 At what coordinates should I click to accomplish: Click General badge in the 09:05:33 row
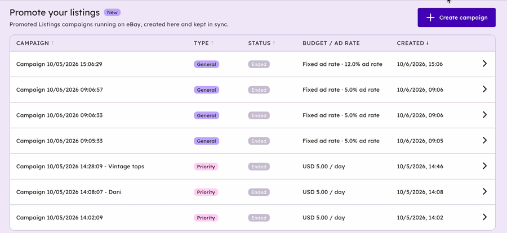pos(206,141)
